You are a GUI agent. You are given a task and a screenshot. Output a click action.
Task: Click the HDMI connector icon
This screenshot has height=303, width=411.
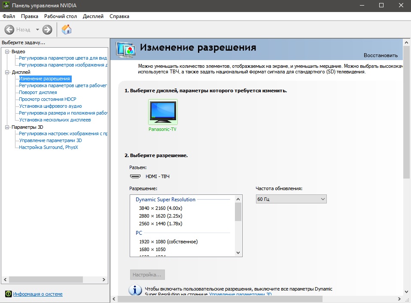pyautogui.click(x=135, y=176)
